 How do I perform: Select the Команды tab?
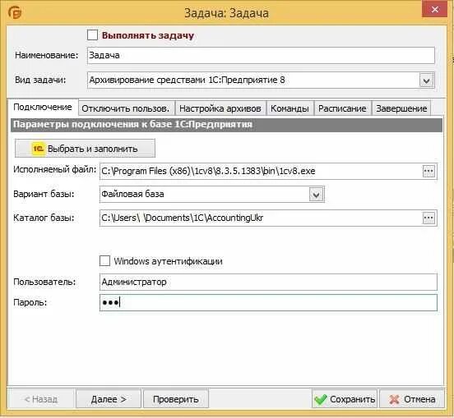[290, 108]
